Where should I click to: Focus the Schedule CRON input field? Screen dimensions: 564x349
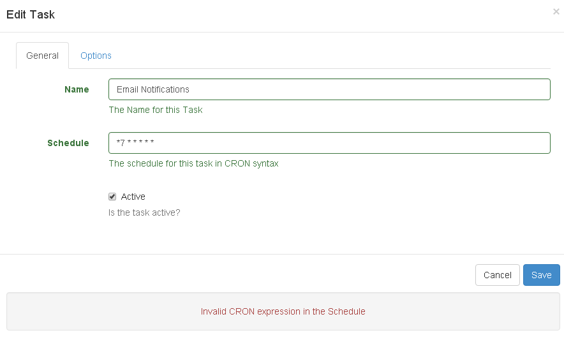click(x=329, y=143)
